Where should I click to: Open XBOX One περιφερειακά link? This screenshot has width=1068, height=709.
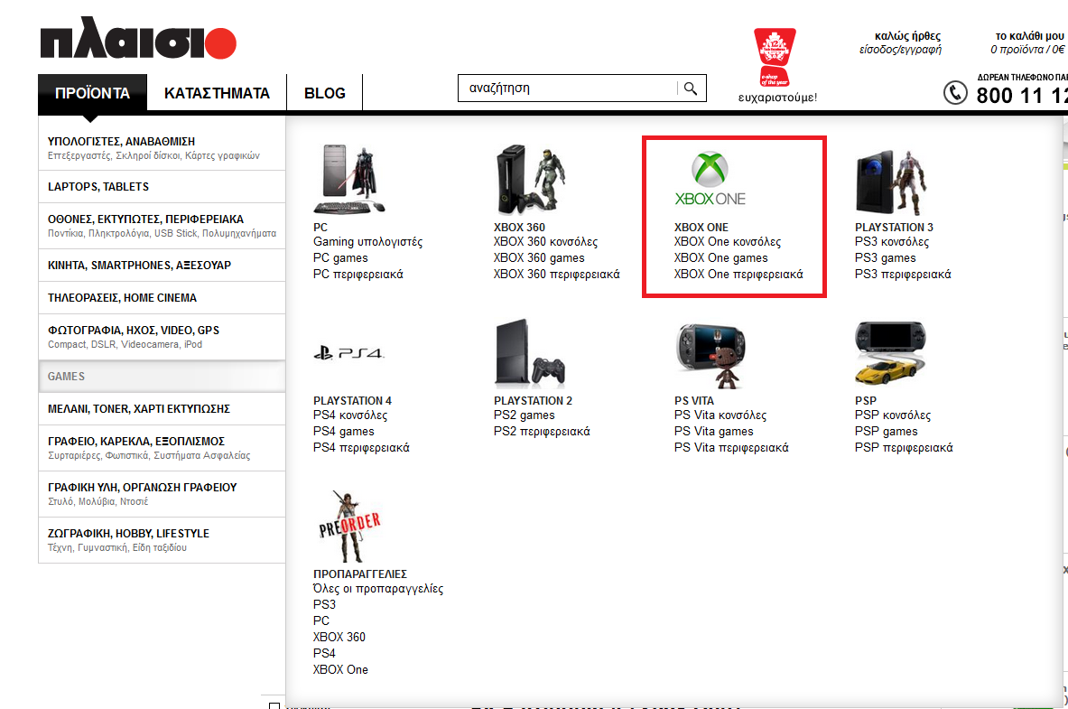pos(739,275)
